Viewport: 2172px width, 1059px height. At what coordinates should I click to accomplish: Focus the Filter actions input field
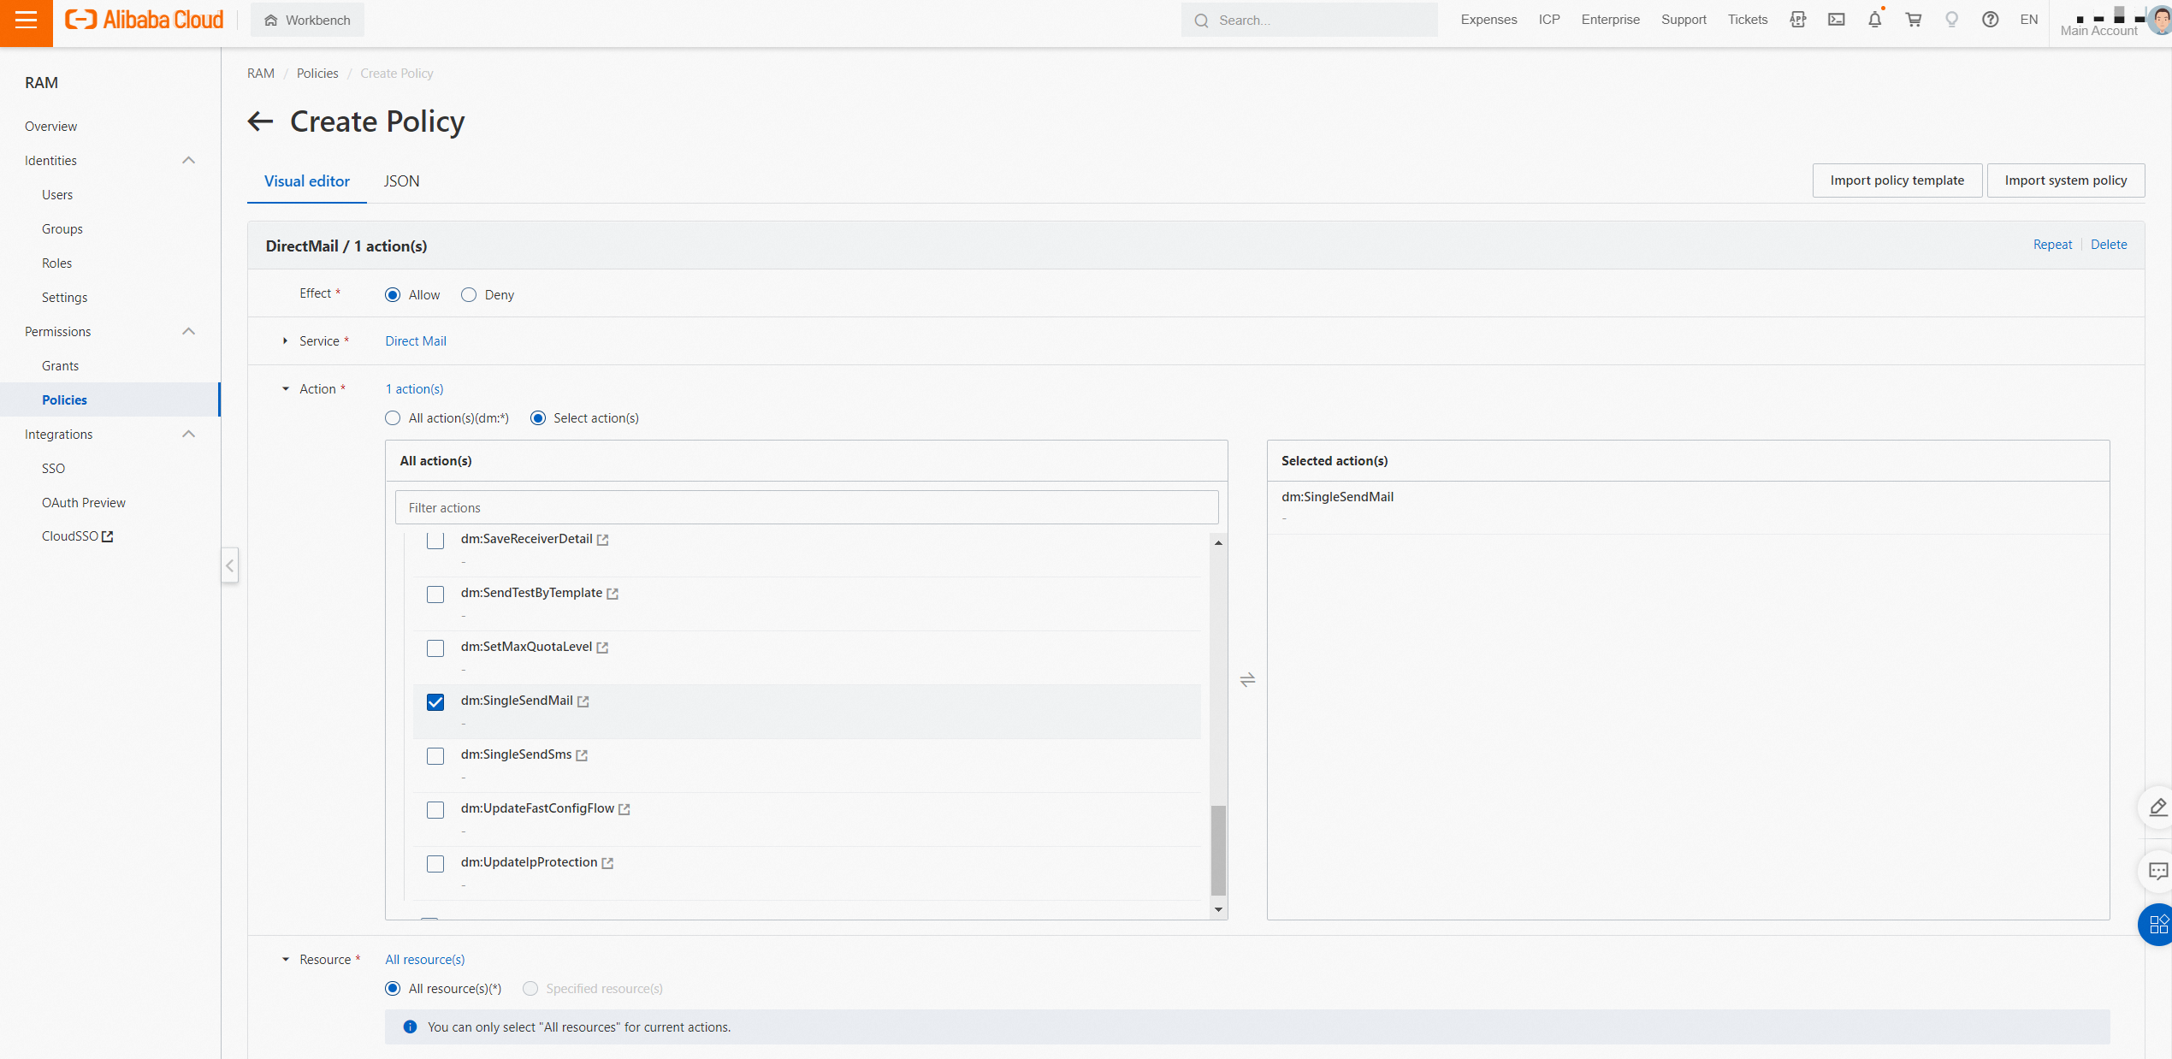coord(807,508)
